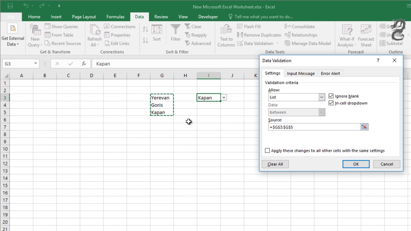Open the New Query menu
The height and width of the screenshot is (231, 411).
35,35
